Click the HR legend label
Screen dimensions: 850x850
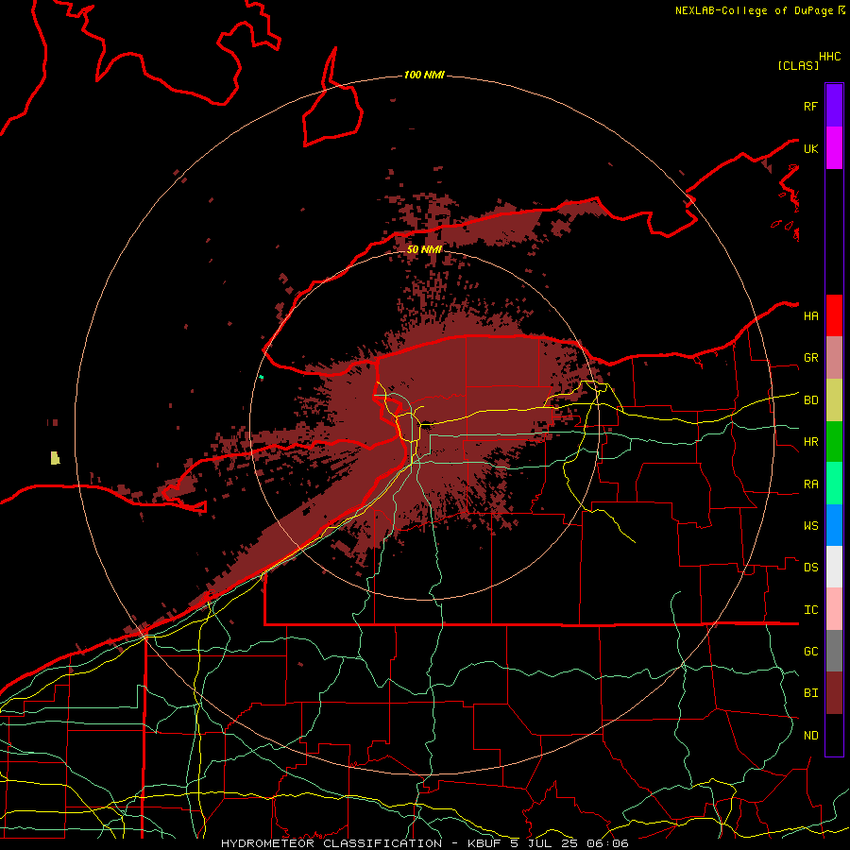tap(811, 442)
